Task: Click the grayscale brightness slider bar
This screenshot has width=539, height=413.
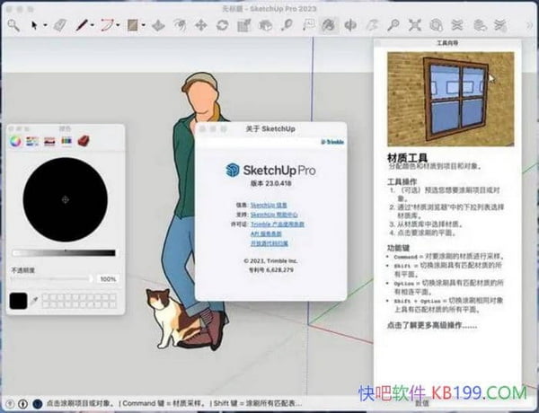Action: [x=64, y=253]
